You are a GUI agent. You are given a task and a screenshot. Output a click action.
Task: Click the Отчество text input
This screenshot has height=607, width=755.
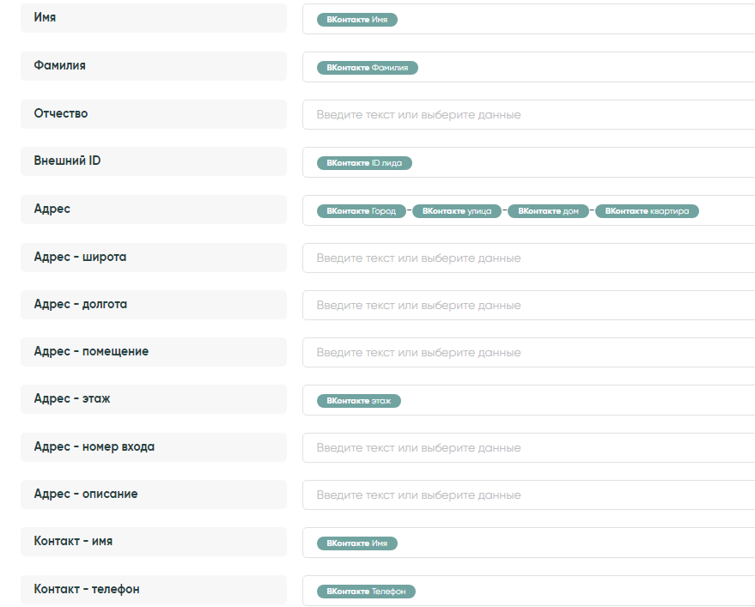528,114
